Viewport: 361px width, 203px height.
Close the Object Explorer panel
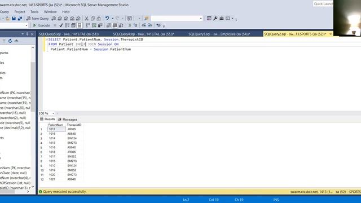coord(32,34)
